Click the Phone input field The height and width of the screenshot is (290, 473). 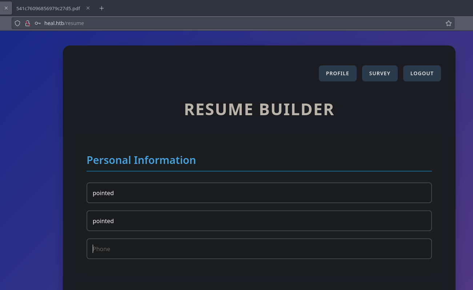(259, 249)
